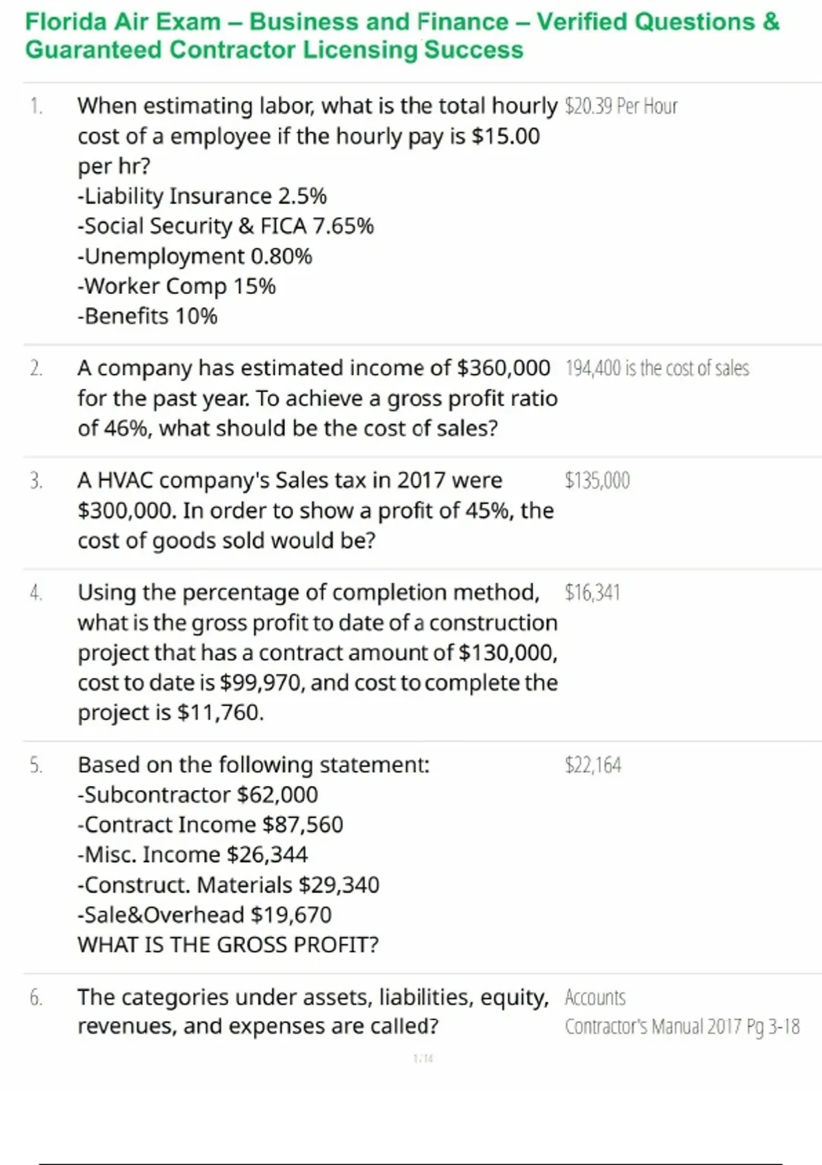Click WHAT IS THE GROSS PROFIT? text
The height and width of the screenshot is (1165, 822).
(228, 945)
